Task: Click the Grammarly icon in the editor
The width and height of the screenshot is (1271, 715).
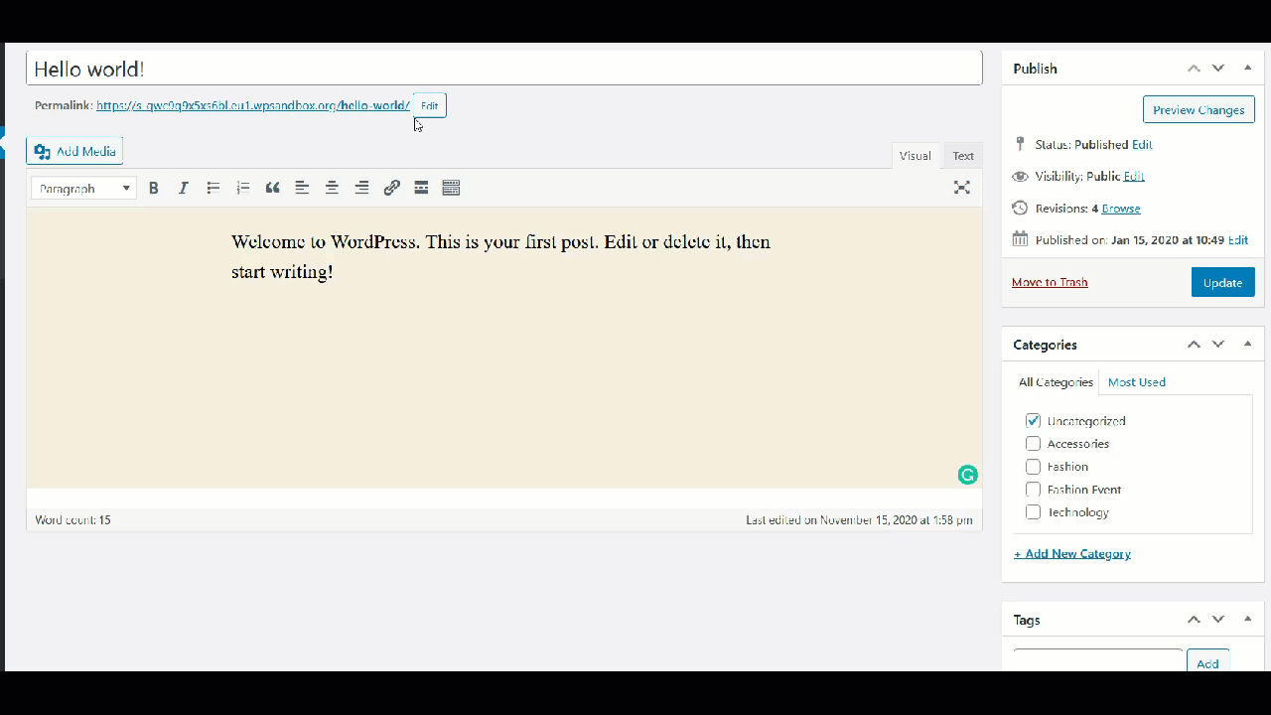Action: [967, 475]
